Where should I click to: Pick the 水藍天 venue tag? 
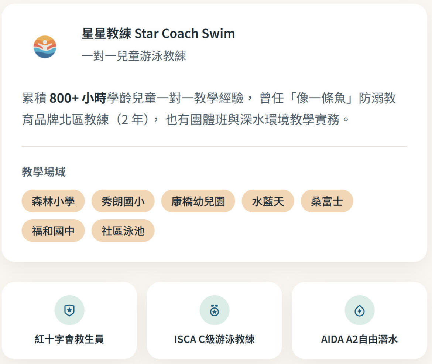tap(268, 201)
